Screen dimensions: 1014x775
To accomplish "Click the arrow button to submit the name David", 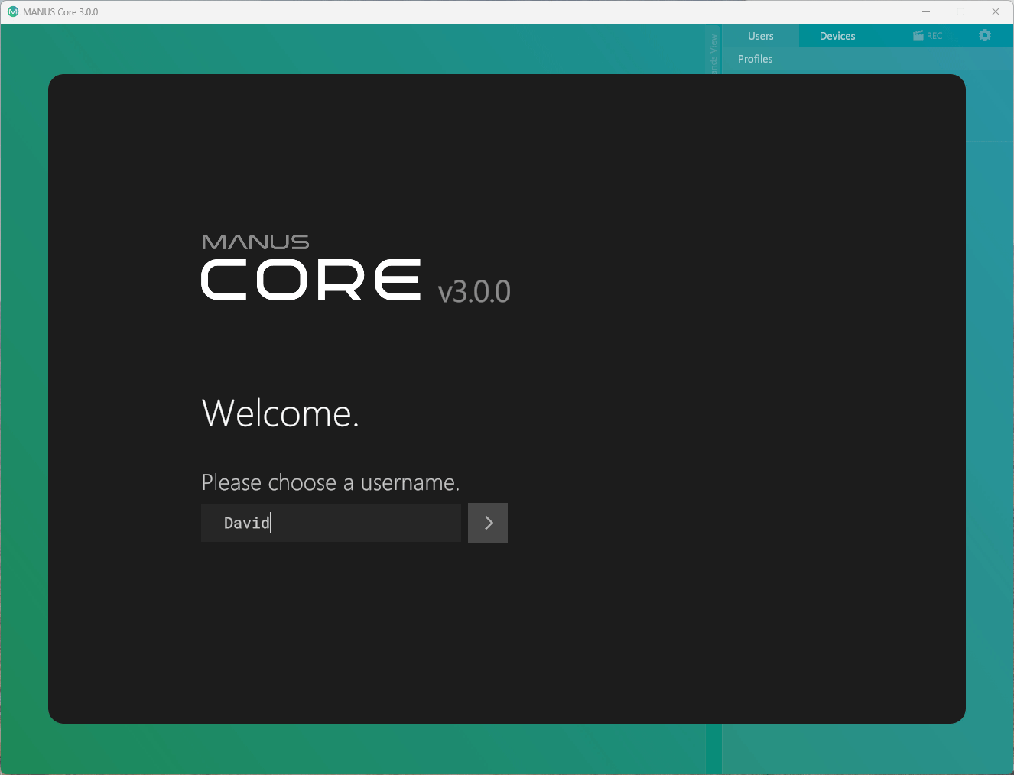I will click(x=487, y=523).
